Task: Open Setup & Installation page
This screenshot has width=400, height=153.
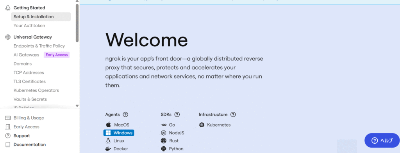Action: click(x=41, y=17)
